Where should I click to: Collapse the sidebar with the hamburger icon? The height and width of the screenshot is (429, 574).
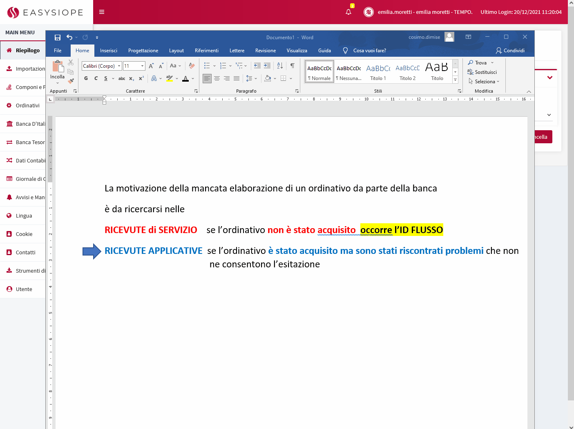(102, 12)
